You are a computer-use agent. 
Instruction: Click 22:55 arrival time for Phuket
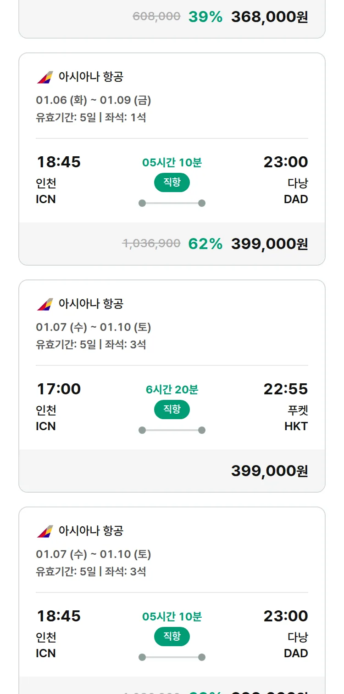[x=285, y=389]
